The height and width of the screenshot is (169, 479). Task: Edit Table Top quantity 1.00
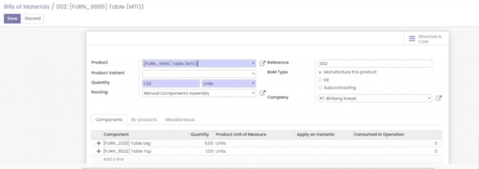click(209, 151)
